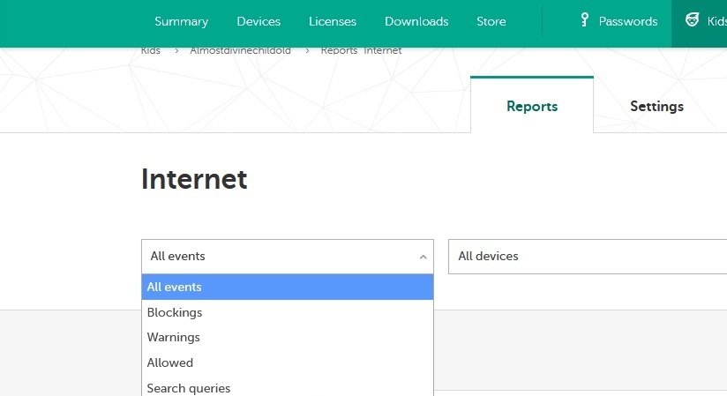The image size is (727, 396).
Task: Pick the Allowed option in the list
Action: (170, 362)
